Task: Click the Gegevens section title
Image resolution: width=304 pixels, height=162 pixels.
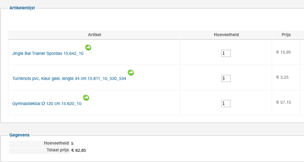Action: coord(20,135)
